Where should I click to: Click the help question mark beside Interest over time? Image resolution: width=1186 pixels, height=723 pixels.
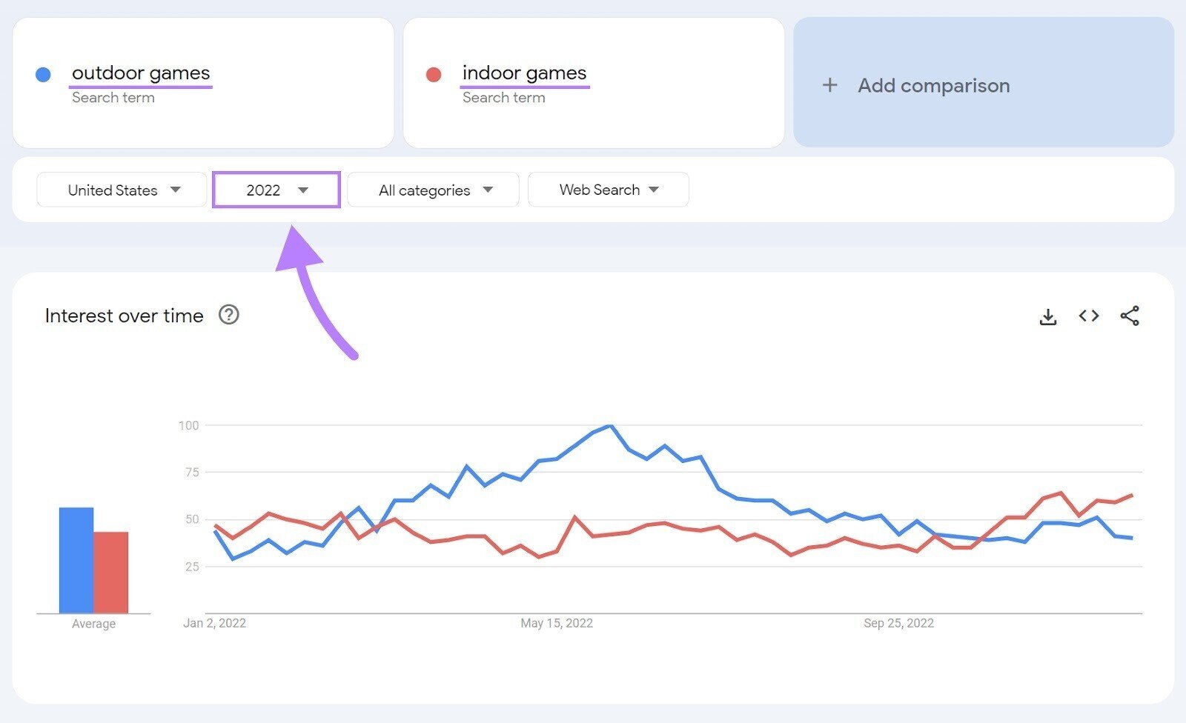(x=229, y=316)
